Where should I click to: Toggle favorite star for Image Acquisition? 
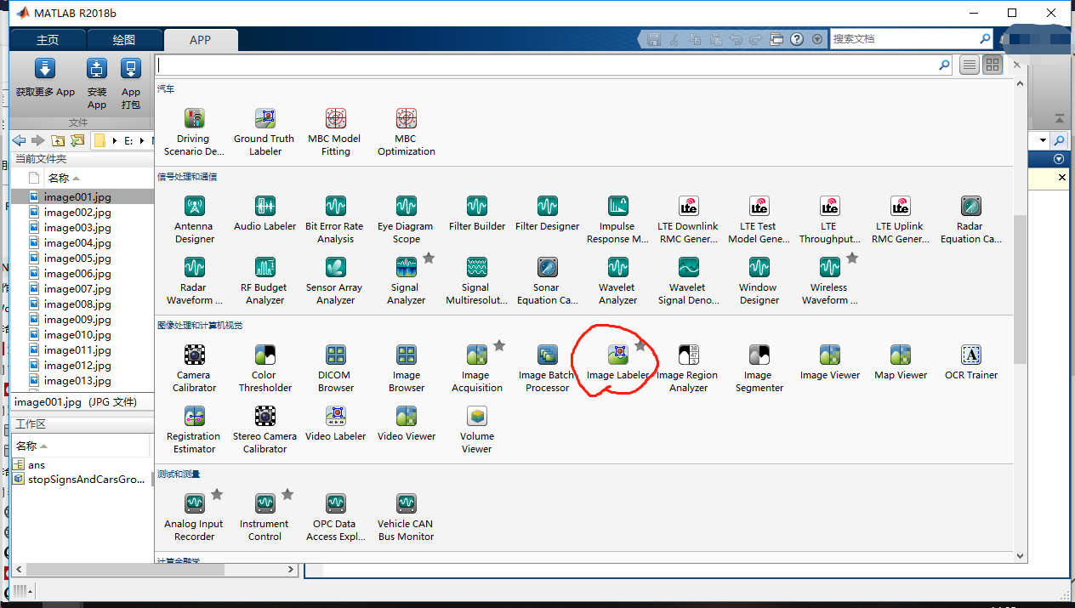click(499, 345)
